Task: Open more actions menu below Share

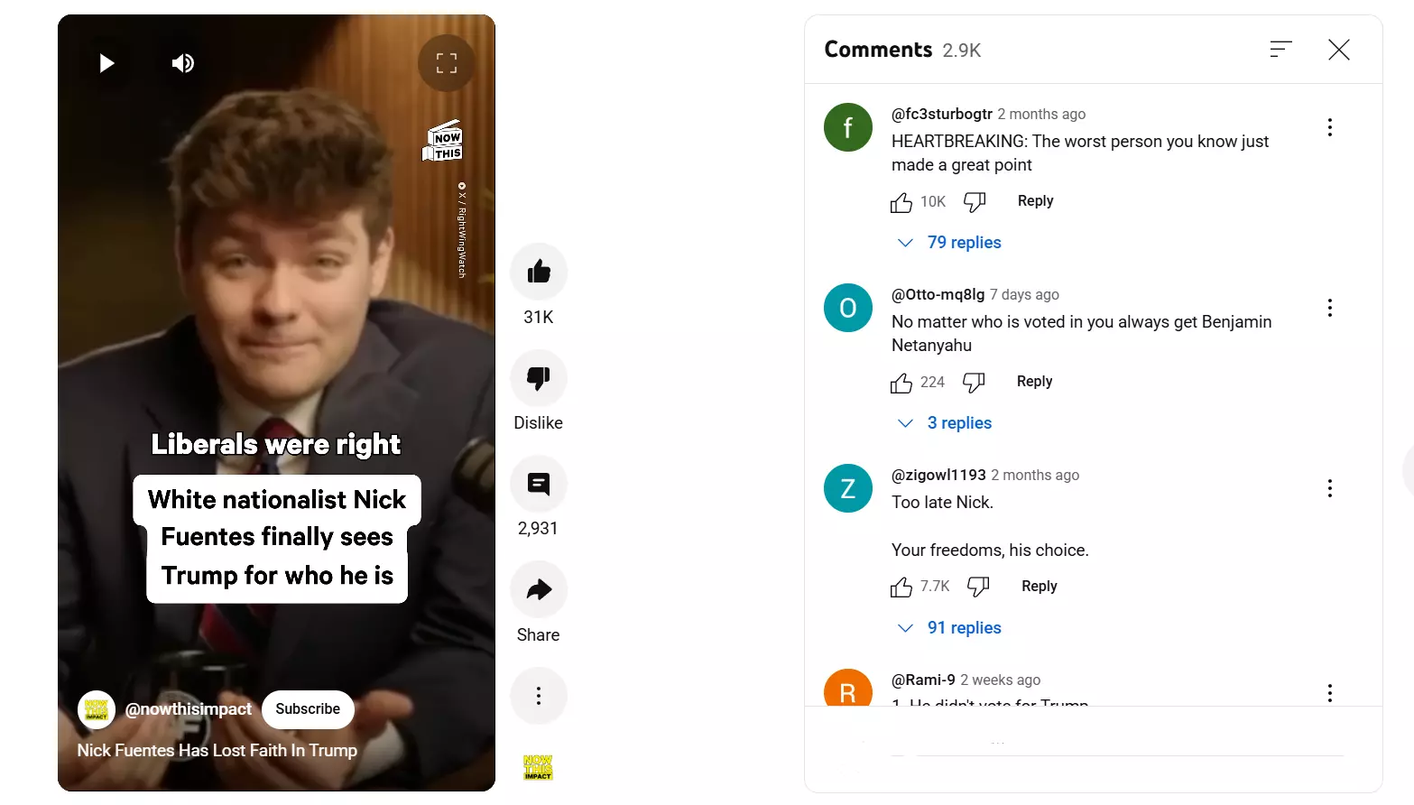Action: (539, 696)
